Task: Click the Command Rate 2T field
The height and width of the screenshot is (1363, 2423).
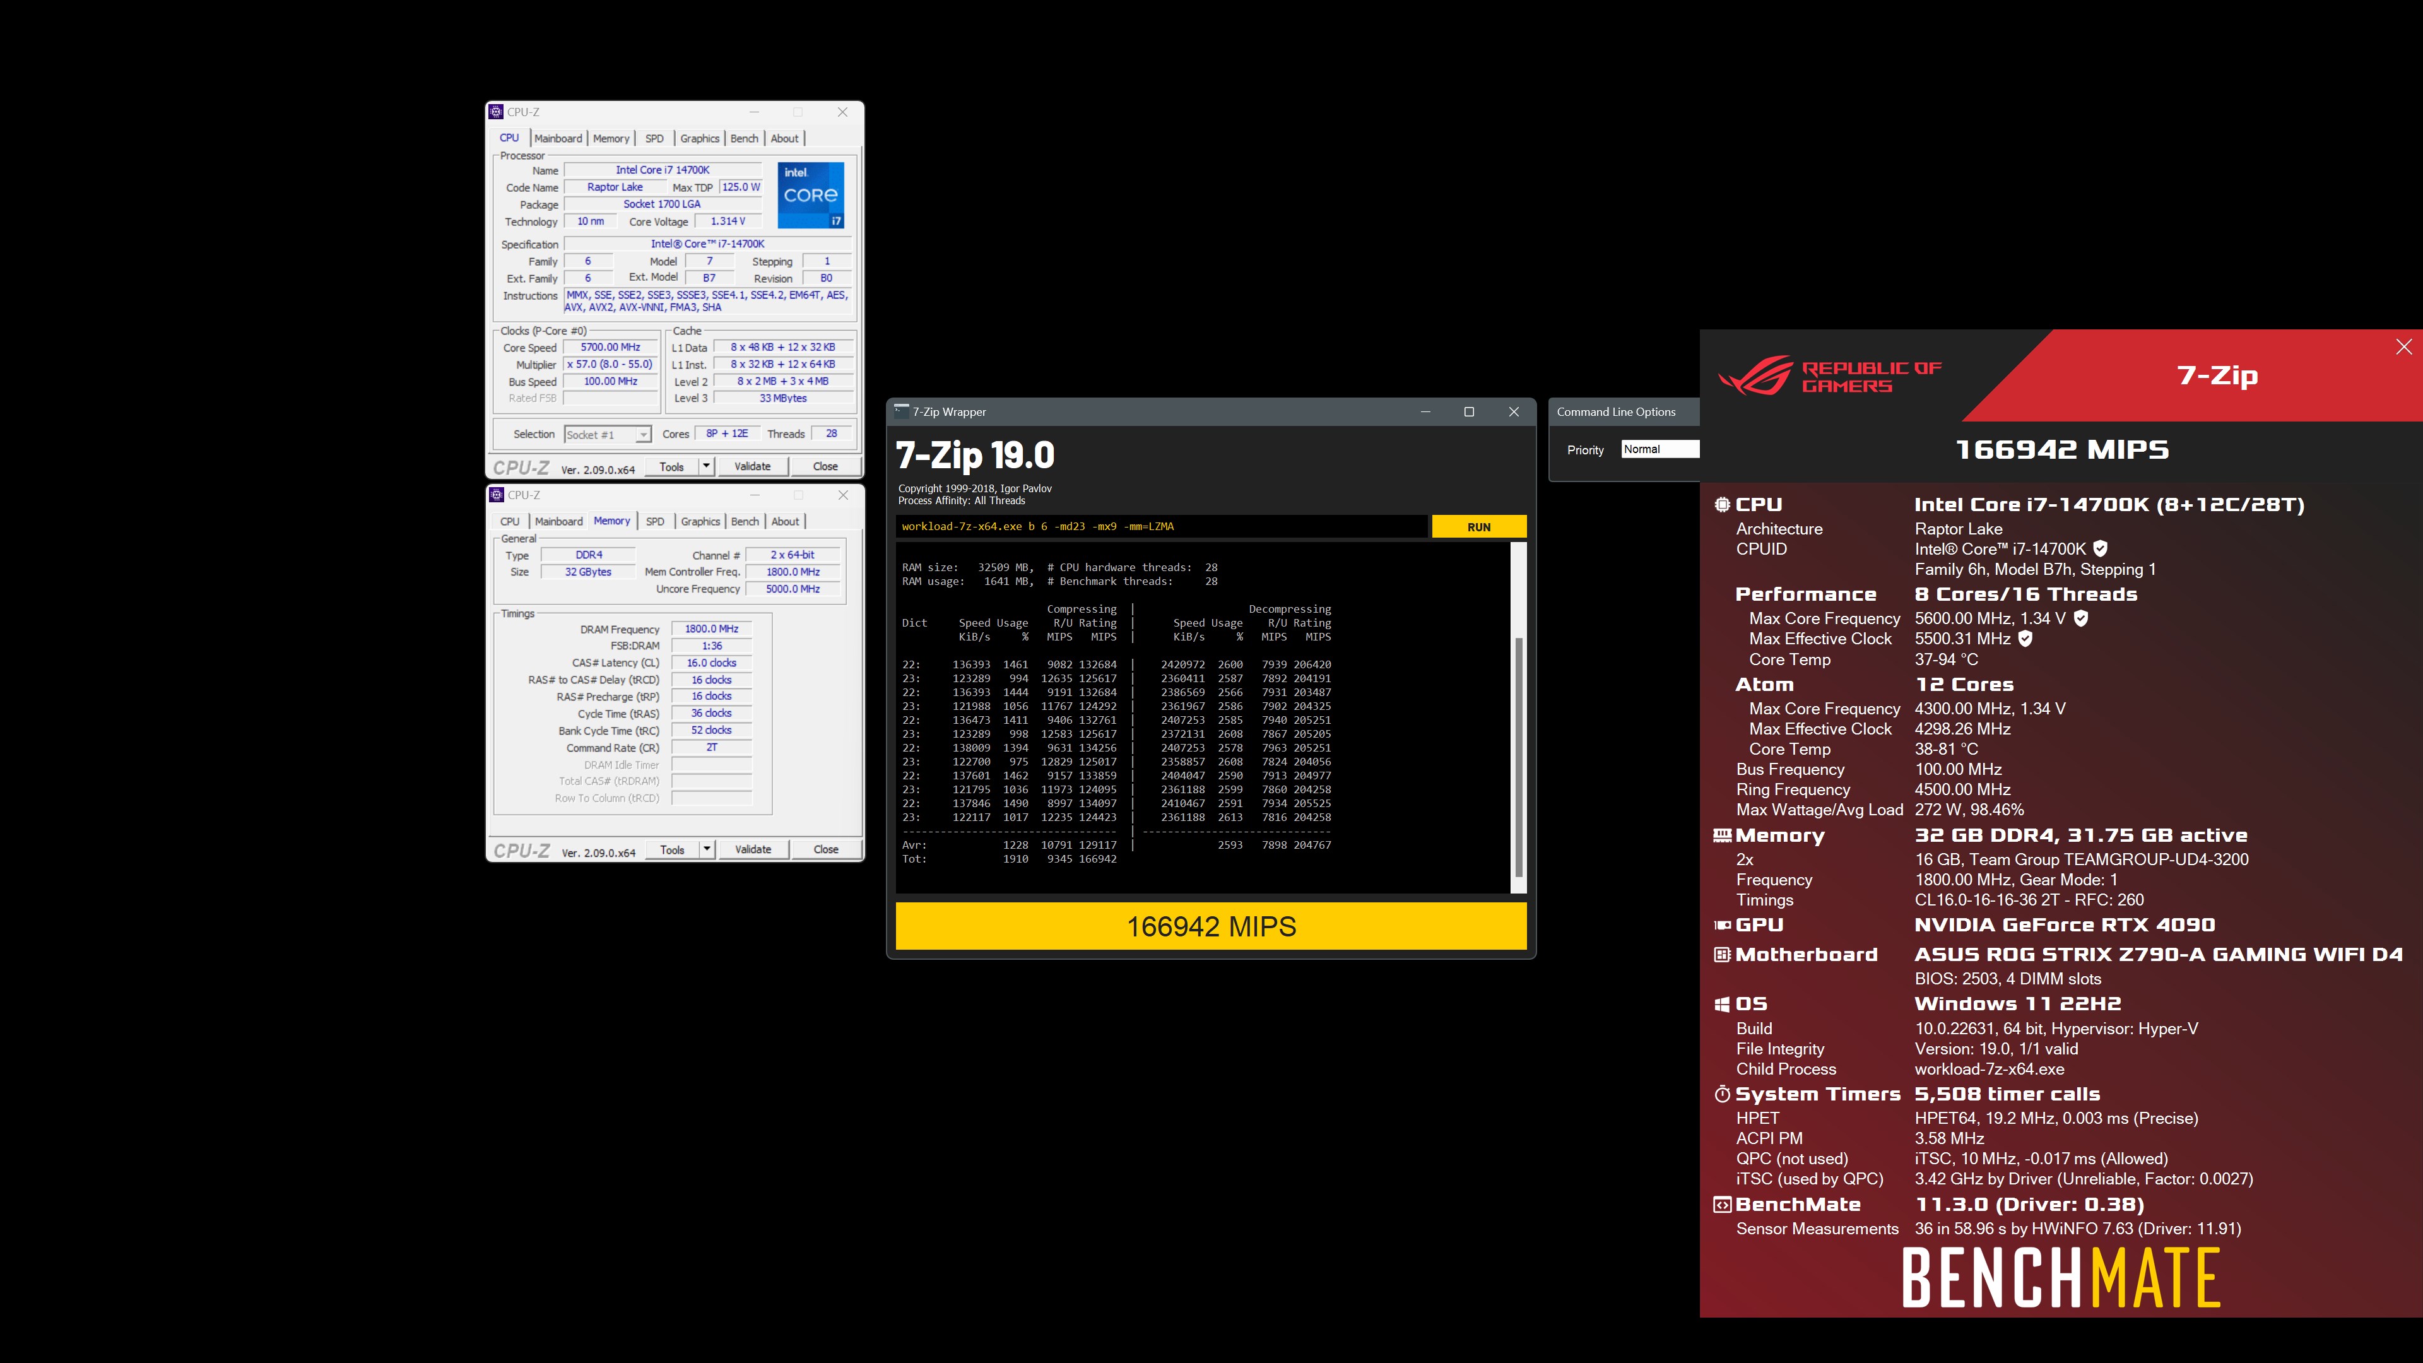Action: coord(711,748)
